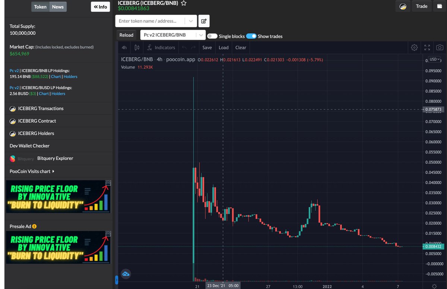Viewport: 447px width, 289px height.
Task: Click the Presale Ad banner below label
Action: click(x=58, y=247)
